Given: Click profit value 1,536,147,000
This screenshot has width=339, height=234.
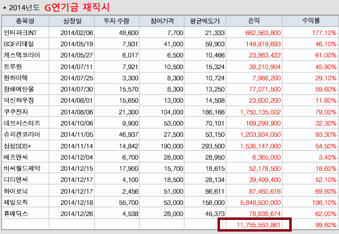Looking at the screenshot, I should 260,146.
